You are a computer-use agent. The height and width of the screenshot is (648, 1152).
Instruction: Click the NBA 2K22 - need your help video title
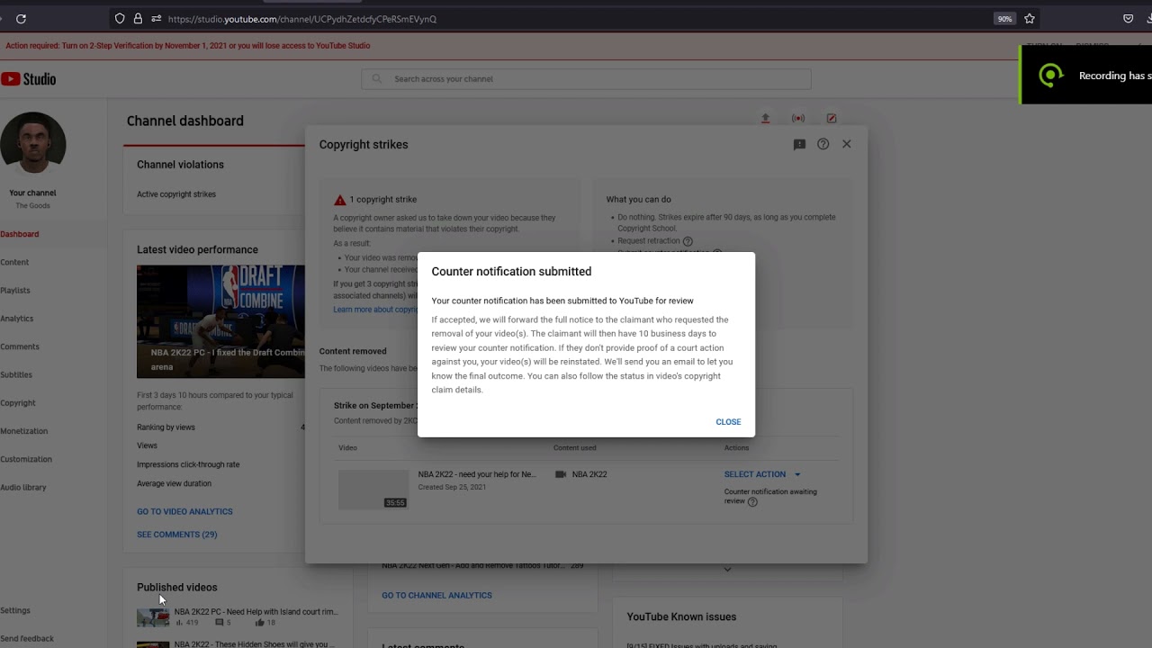click(x=477, y=474)
